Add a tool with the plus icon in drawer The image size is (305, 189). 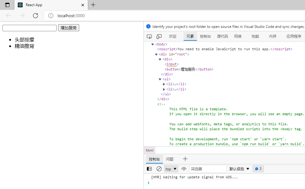[185, 159]
